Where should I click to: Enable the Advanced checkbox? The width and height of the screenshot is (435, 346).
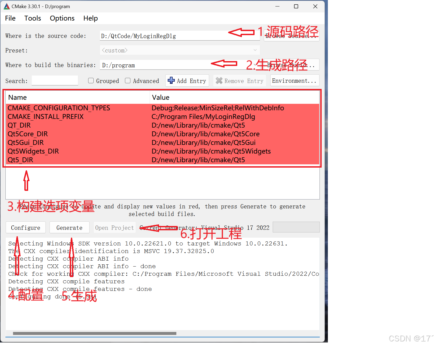[128, 81]
